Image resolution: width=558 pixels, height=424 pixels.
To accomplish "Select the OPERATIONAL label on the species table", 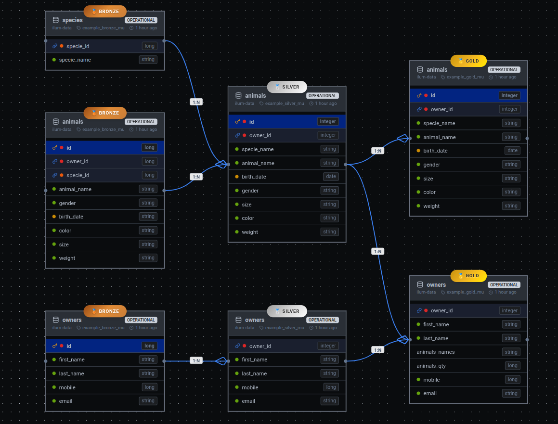I will 141,20.
